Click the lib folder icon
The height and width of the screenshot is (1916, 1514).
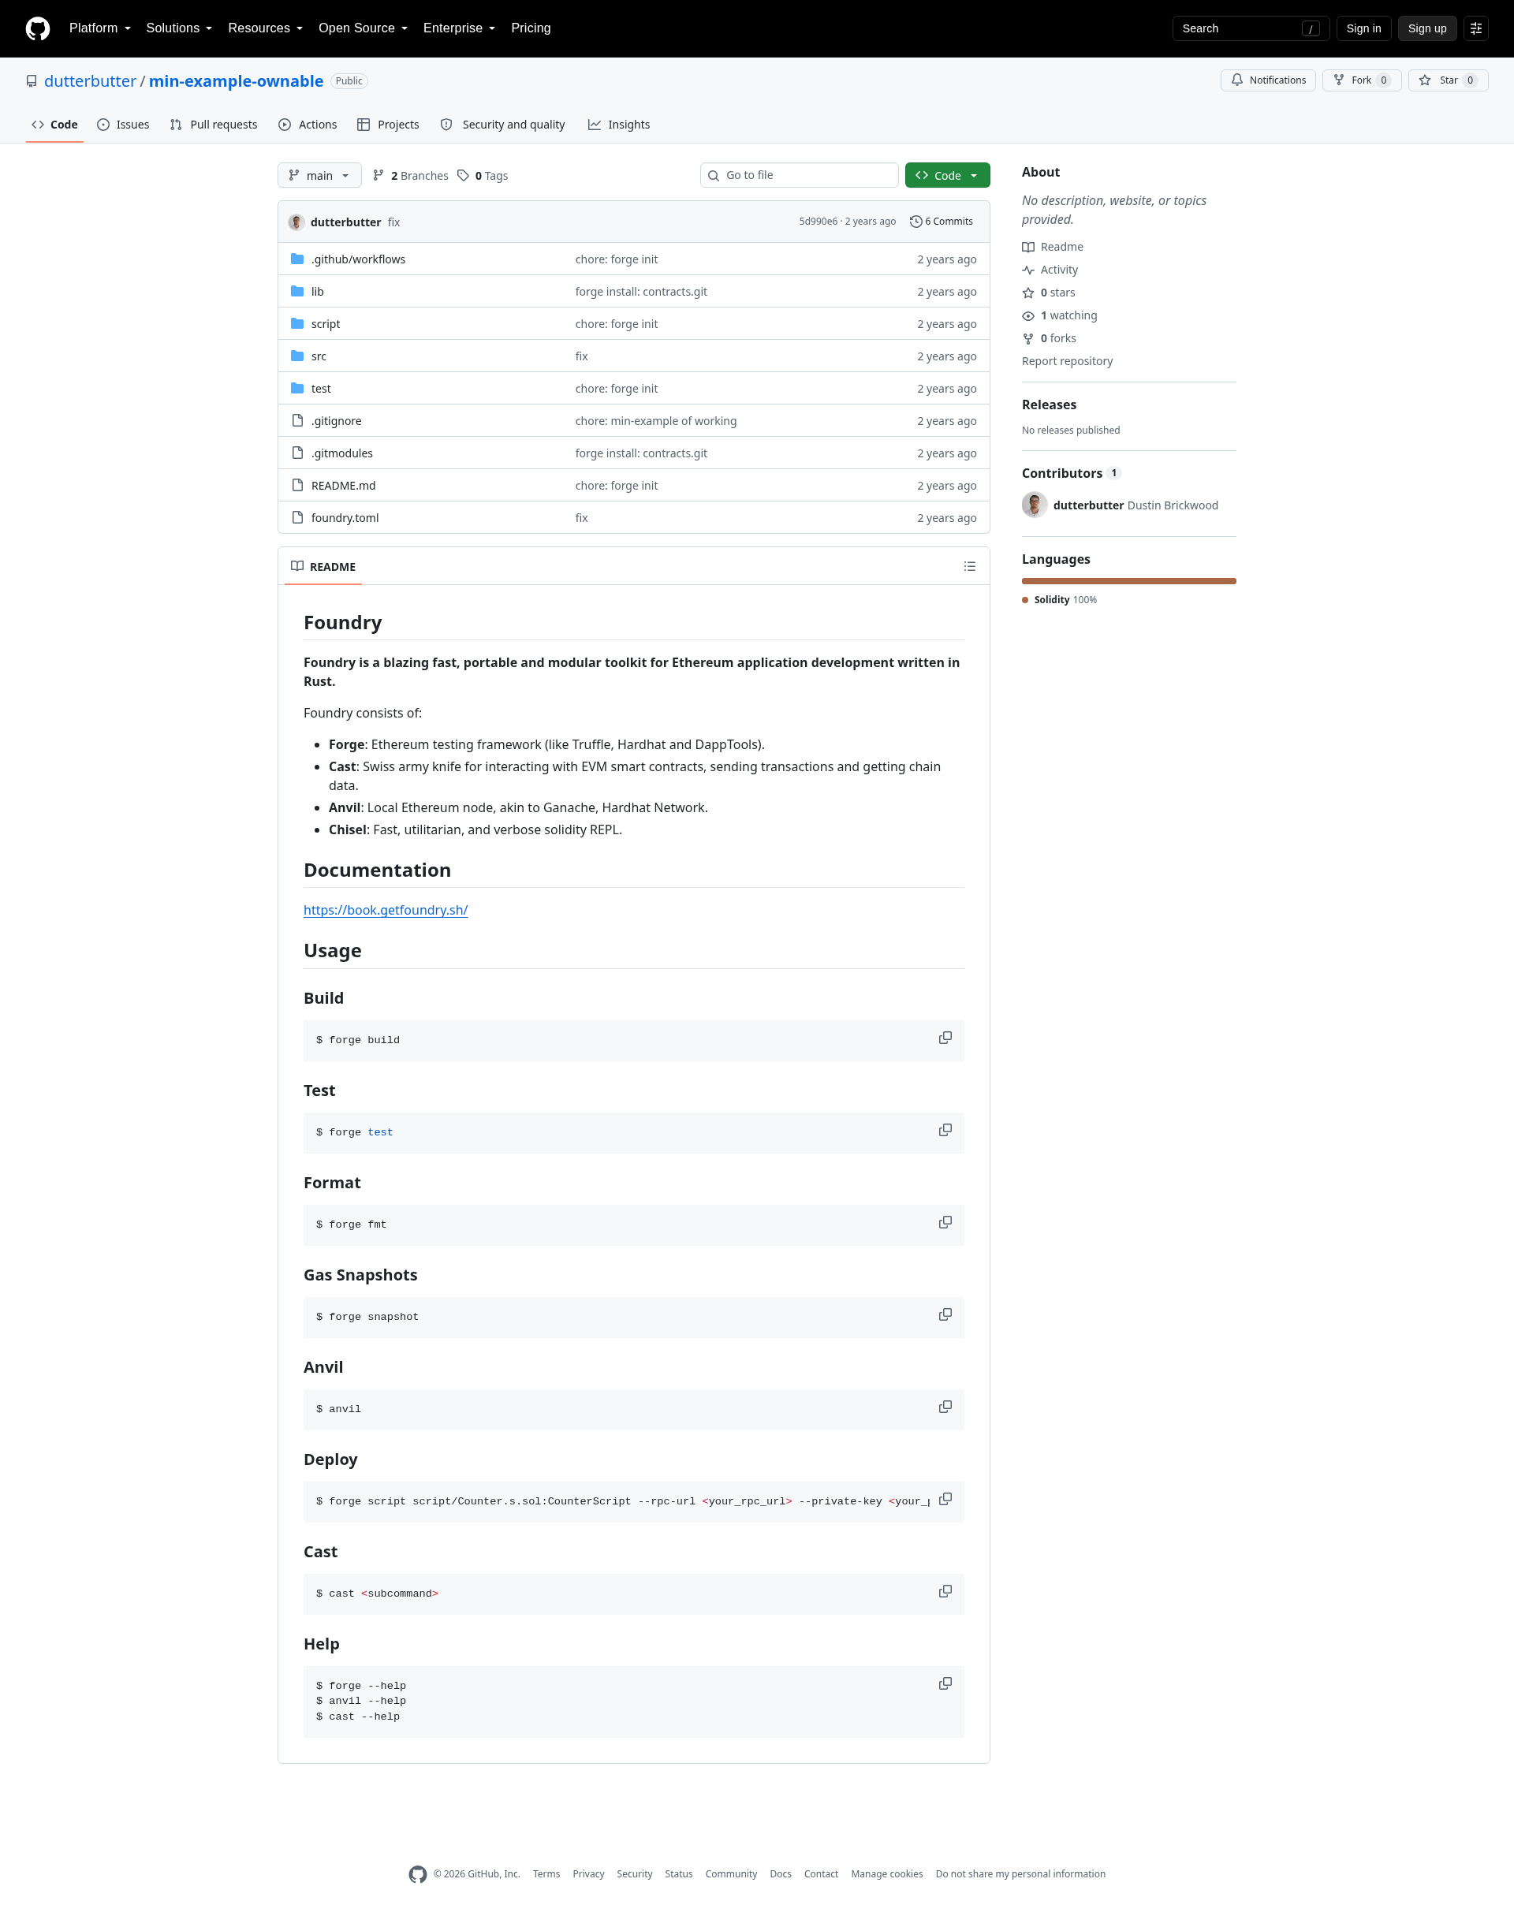(x=297, y=292)
